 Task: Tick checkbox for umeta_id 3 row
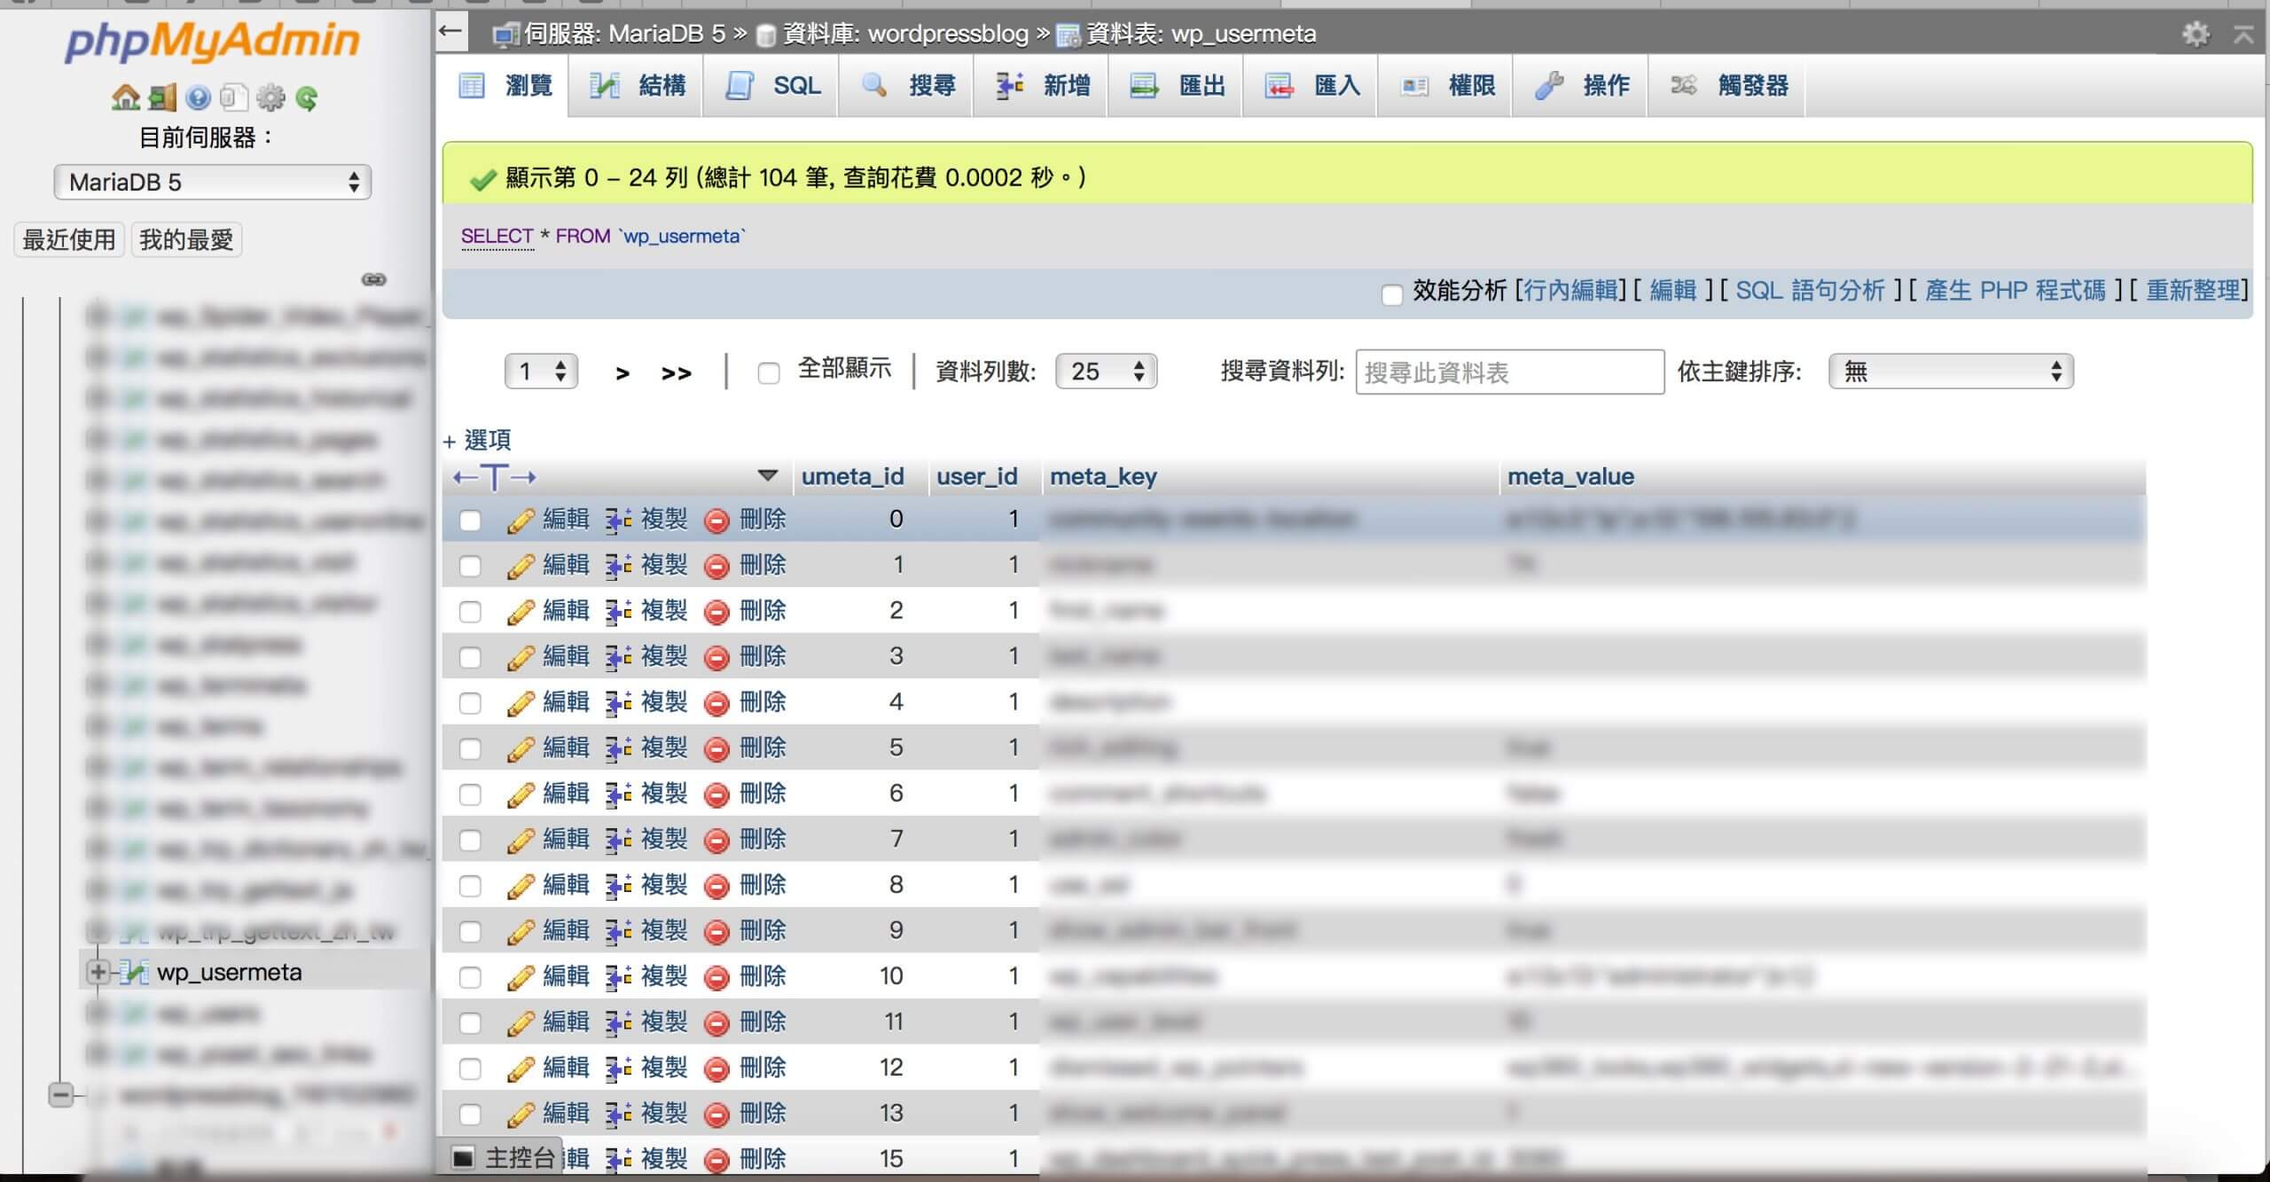(x=470, y=657)
